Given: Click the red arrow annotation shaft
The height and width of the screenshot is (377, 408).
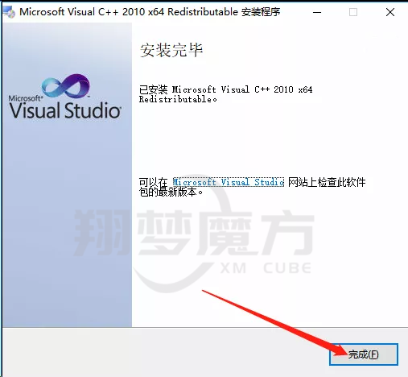Looking at the screenshot, I should [268, 321].
